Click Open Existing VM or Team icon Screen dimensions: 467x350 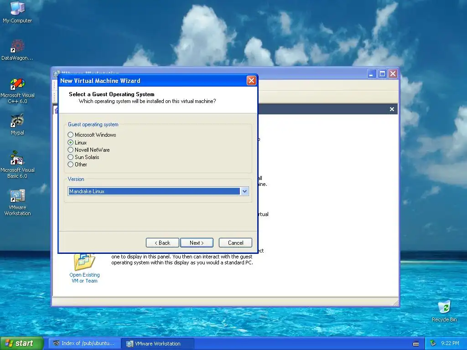[x=84, y=262]
